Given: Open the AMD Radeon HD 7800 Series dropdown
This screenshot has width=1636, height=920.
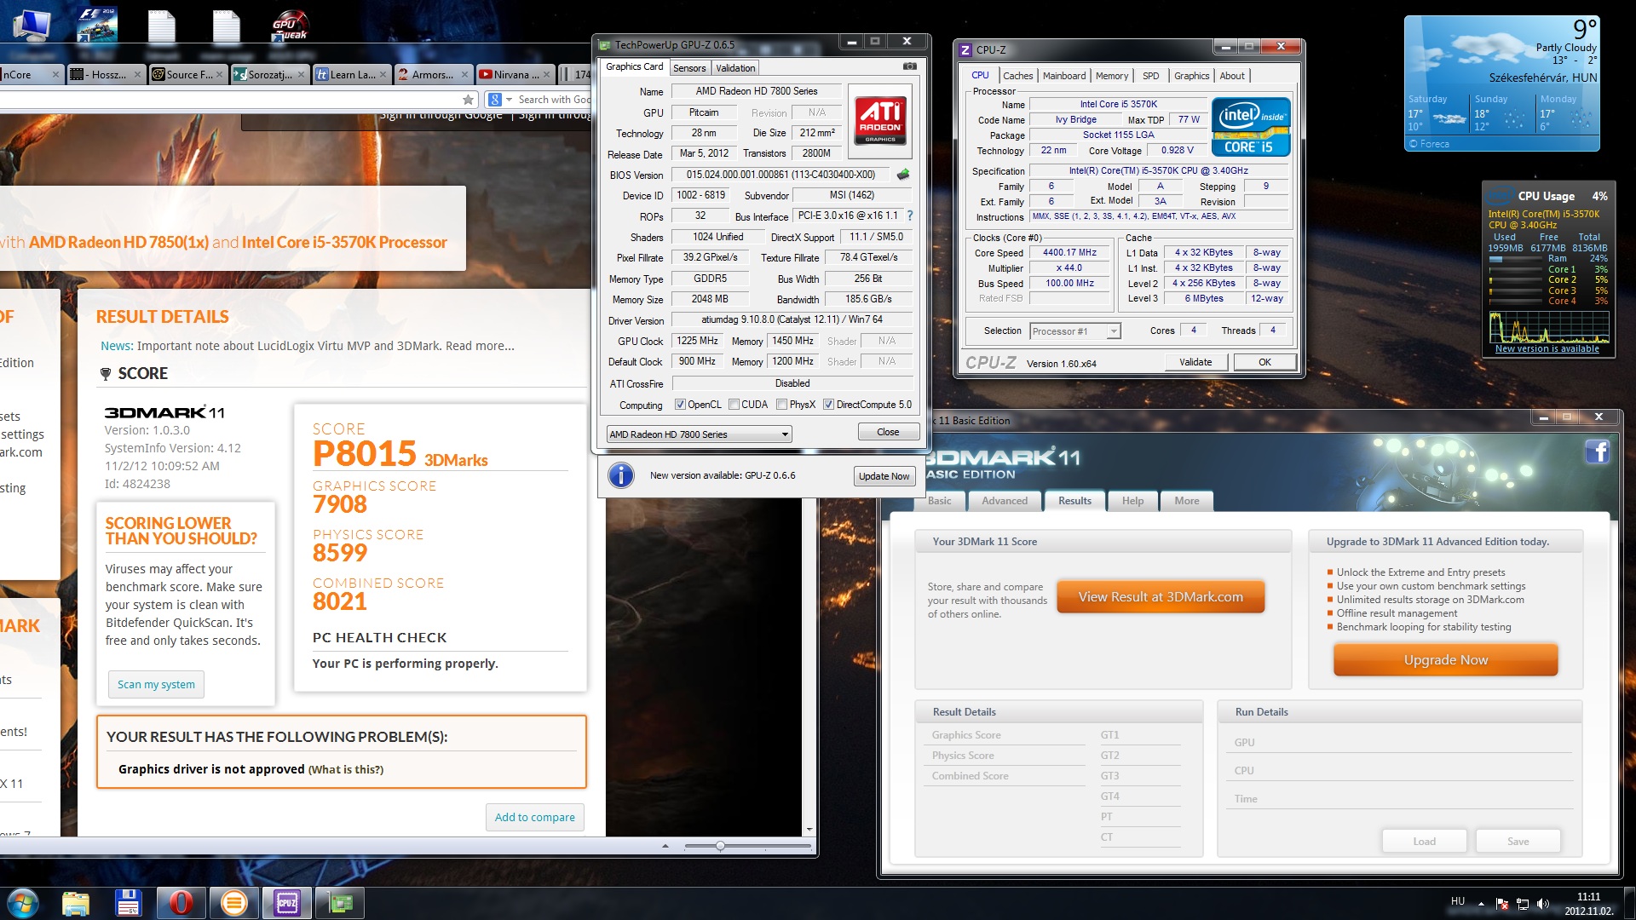Looking at the screenshot, I should click(x=699, y=434).
